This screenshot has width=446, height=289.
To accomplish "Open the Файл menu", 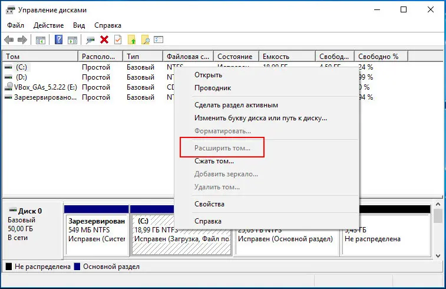I will (x=15, y=25).
